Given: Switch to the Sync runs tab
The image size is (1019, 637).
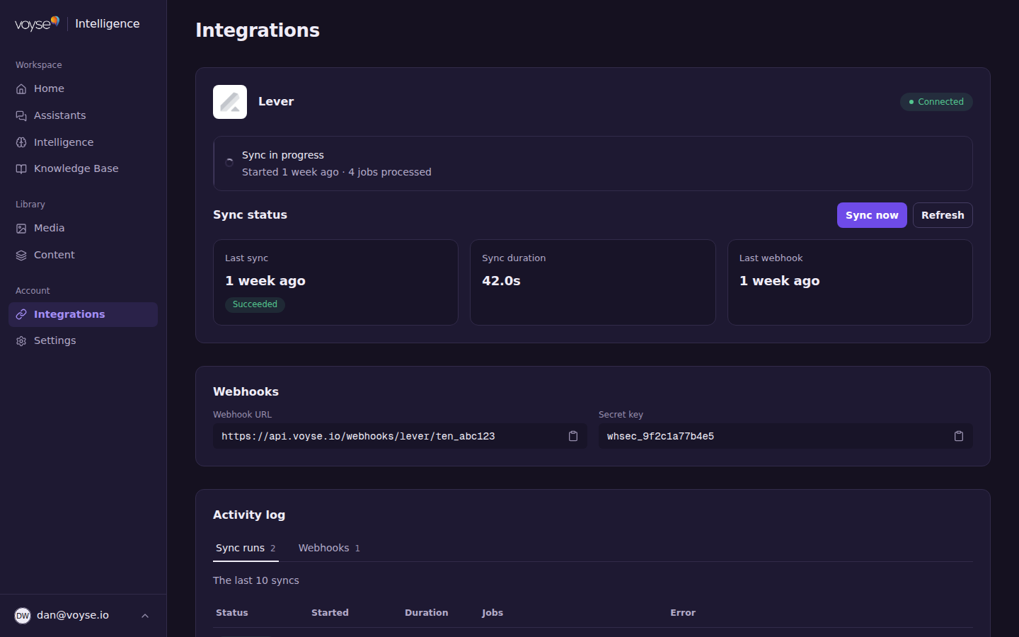Looking at the screenshot, I should click(246, 549).
